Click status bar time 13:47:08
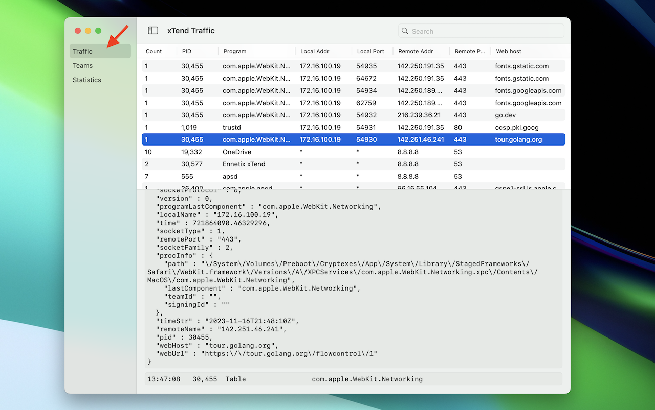 coord(164,379)
